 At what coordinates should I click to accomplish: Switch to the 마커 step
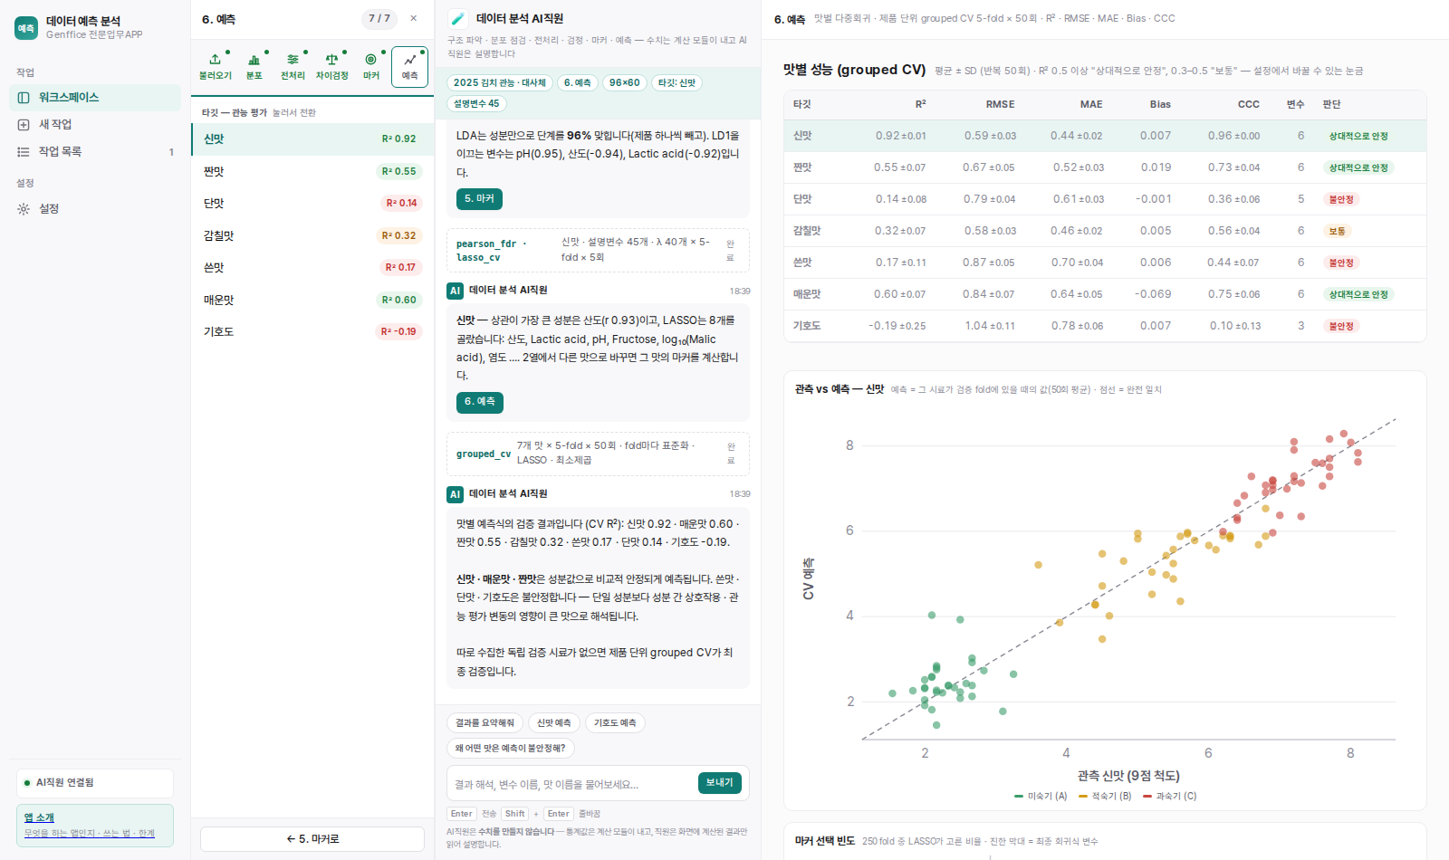pyautogui.click(x=371, y=67)
